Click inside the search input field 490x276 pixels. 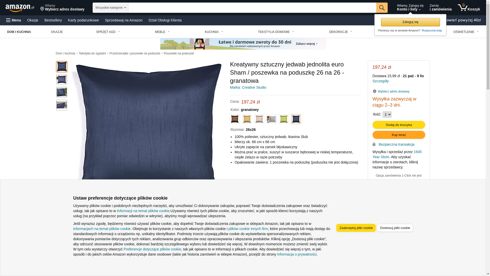pos(252,8)
